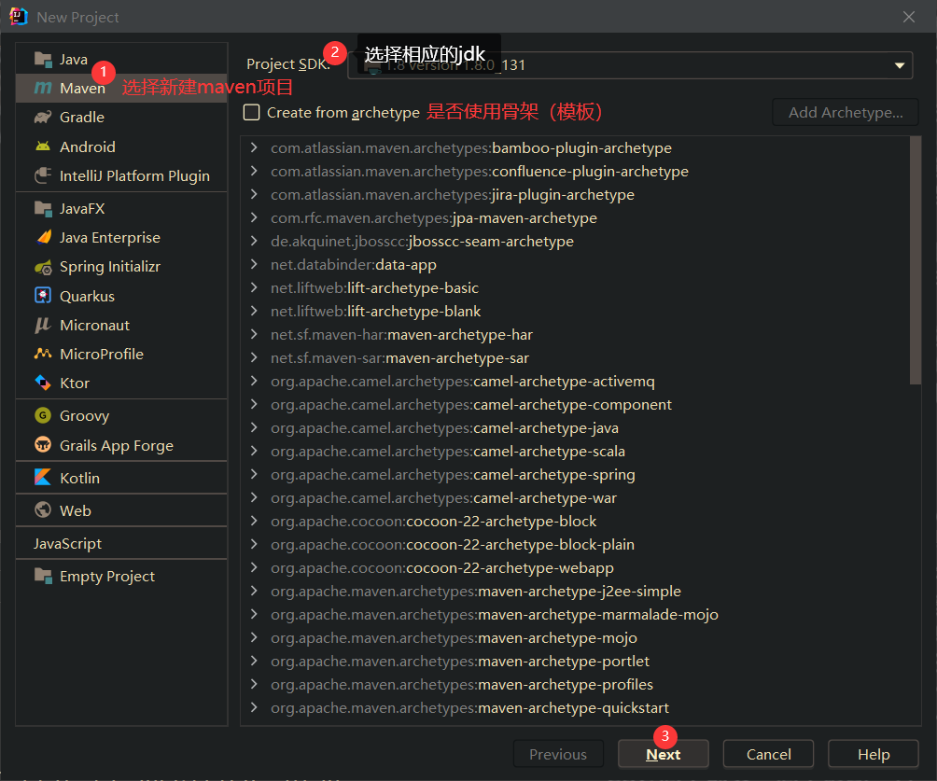Select maven-archetype-marmalade-mojo row
The height and width of the screenshot is (781, 937).
coord(575,614)
